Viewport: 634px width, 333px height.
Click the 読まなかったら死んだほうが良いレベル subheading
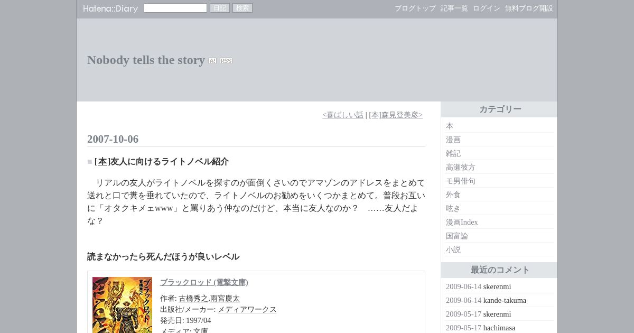163,257
